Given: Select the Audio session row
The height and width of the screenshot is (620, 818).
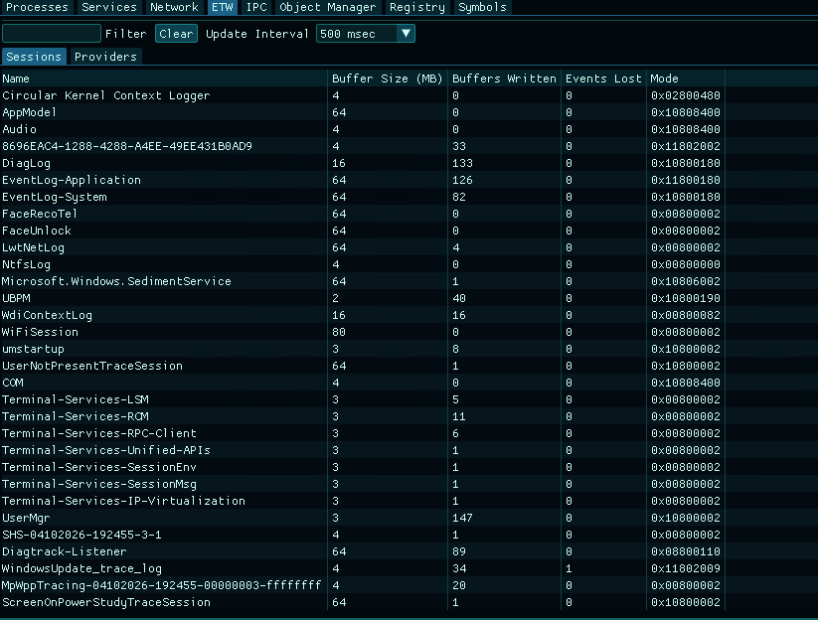Looking at the screenshot, I should pyautogui.click(x=363, y=129).
